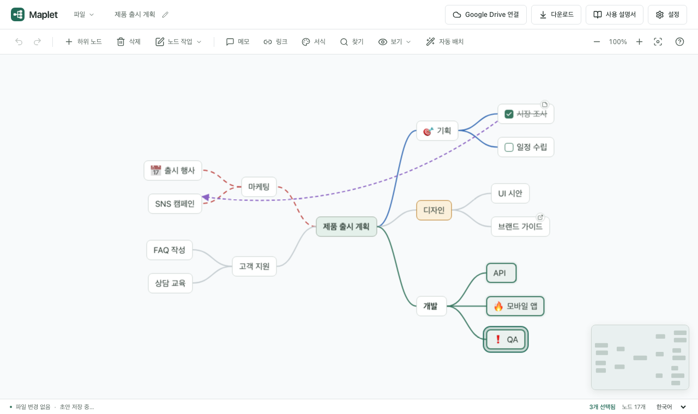Select the 고객 지원 node
The height and width of the screenshot is (414, 698).
(254, 266)
